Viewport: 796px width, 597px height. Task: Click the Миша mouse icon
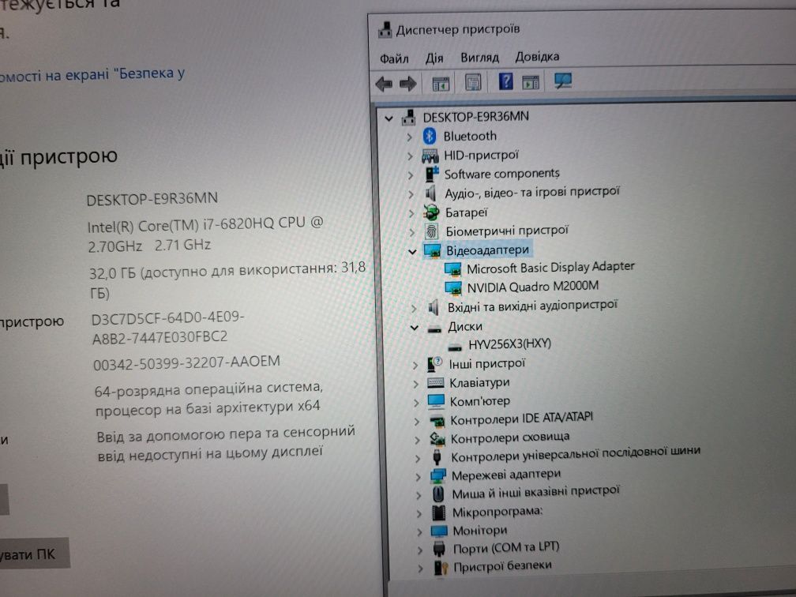[438, 494]
